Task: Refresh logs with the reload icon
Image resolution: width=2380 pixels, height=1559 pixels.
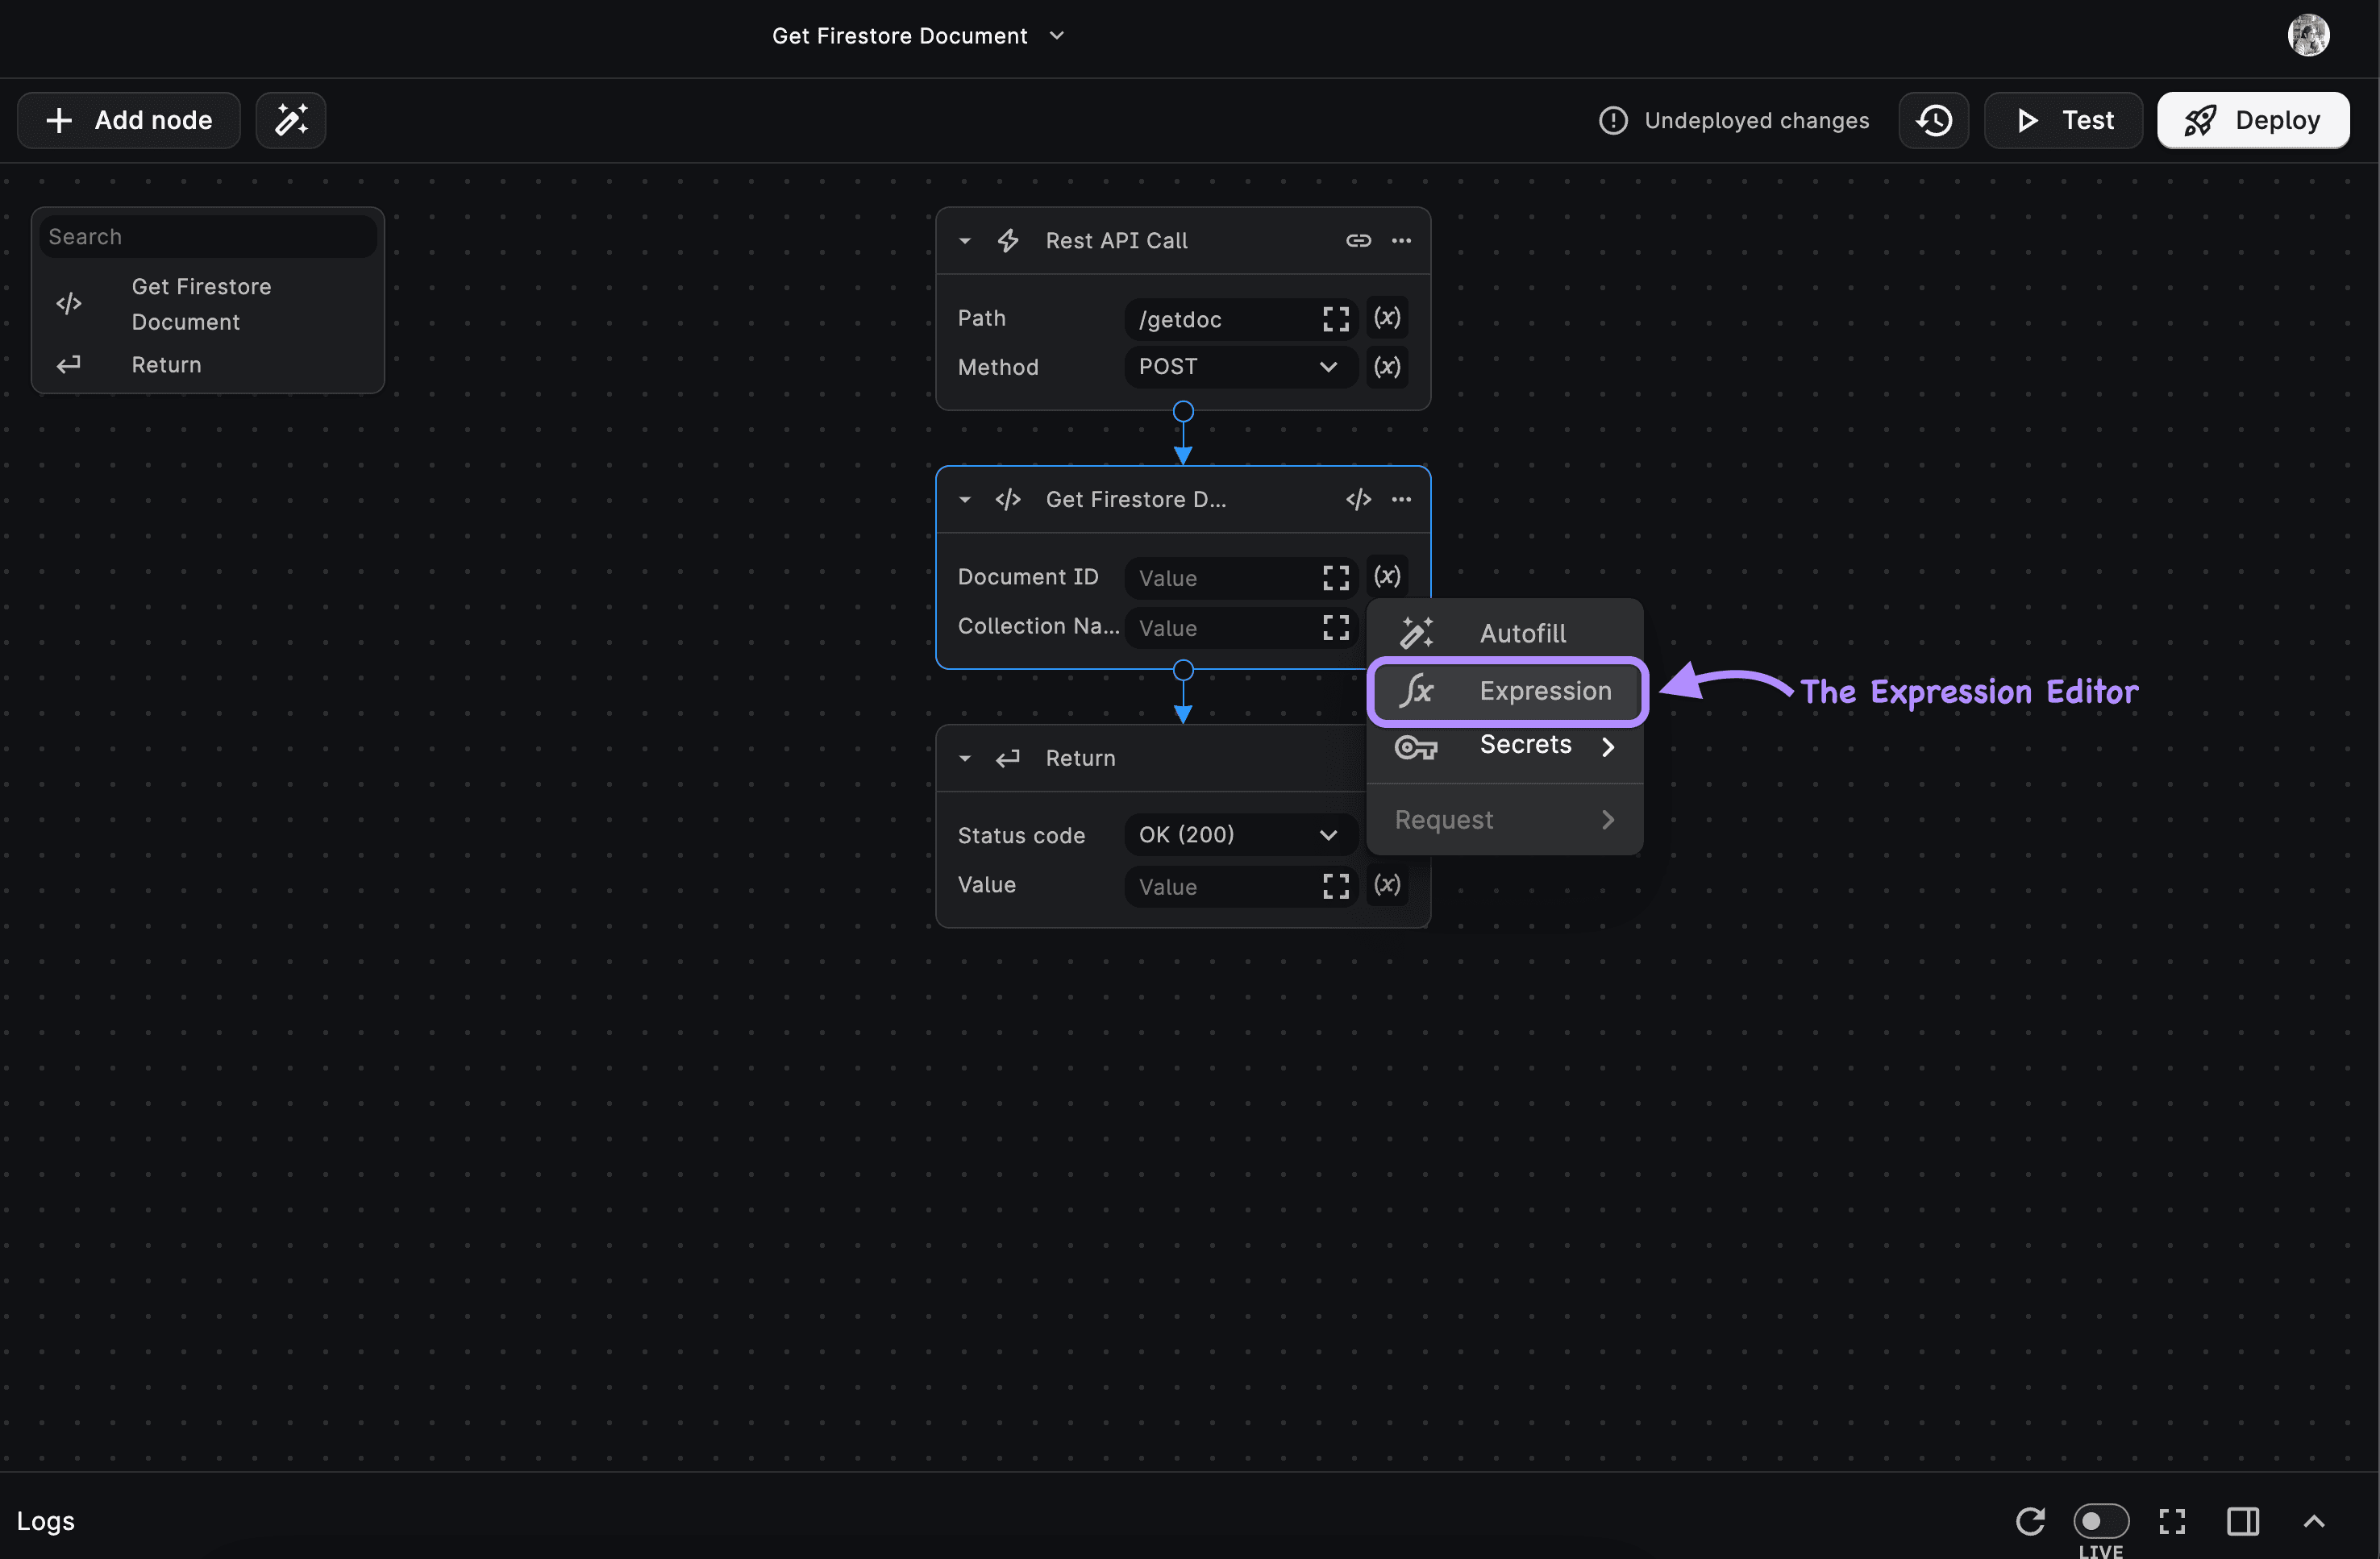Action: (2029, 1521)
